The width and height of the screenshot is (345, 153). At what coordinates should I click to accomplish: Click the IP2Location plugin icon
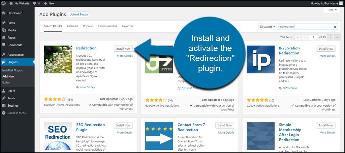260,59
